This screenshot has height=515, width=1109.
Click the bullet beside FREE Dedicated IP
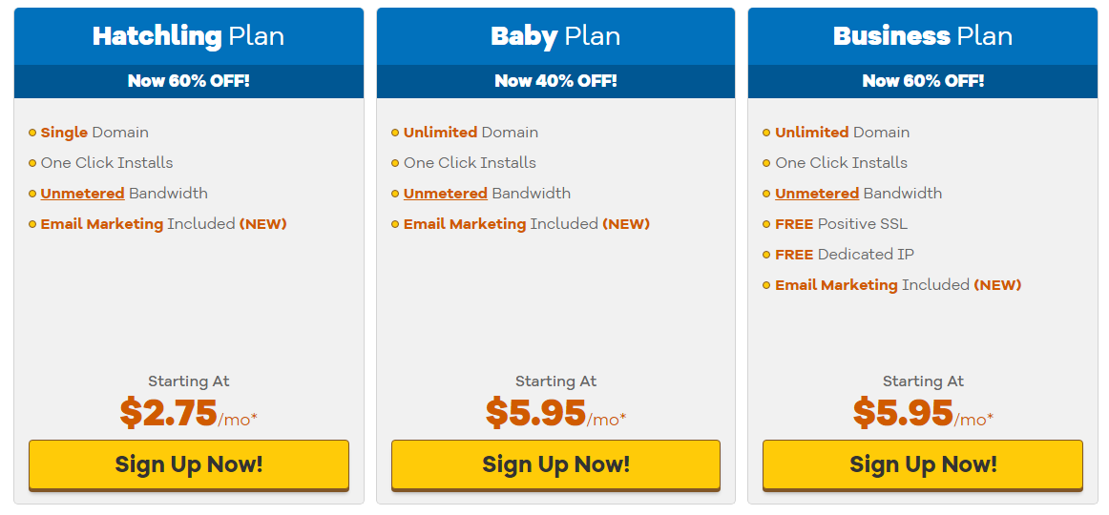pyautogui.click(x=766, y=255)
